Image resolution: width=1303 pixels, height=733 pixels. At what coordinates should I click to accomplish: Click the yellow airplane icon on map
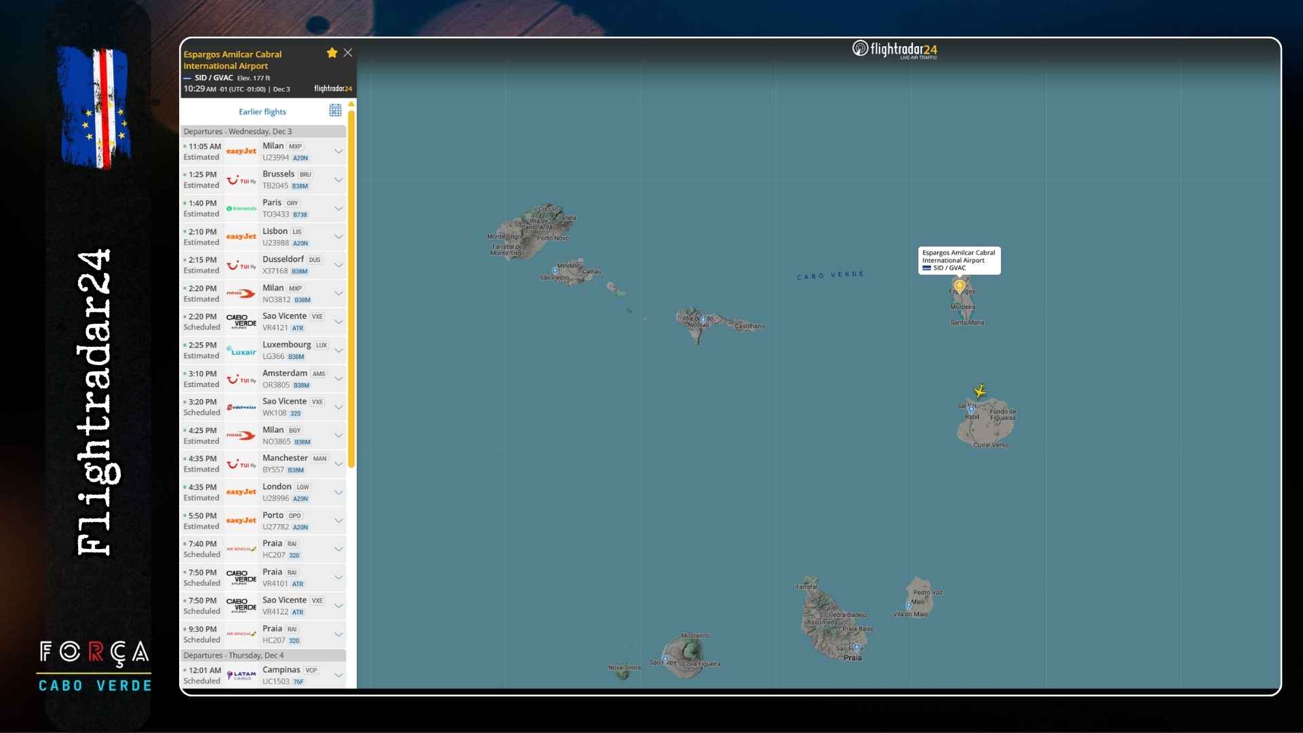tap(979, 390)
